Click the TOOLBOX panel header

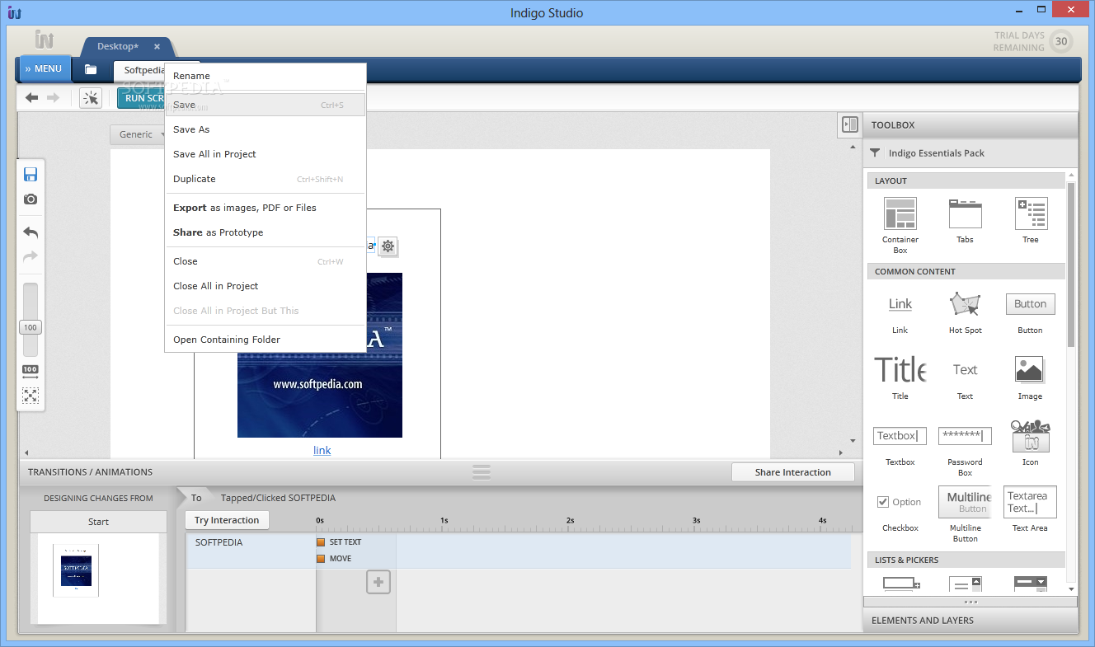pos(970,125)
